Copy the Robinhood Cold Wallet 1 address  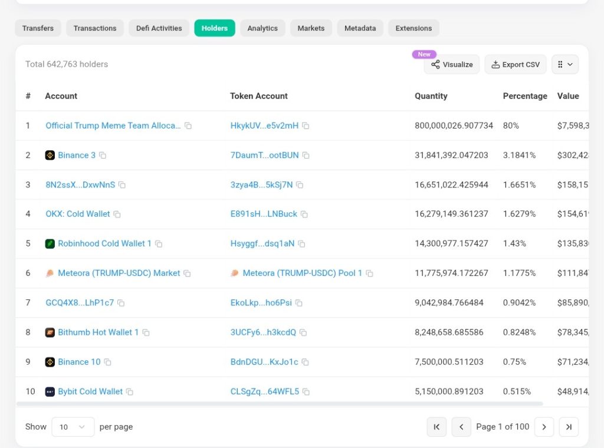point(159,244)
